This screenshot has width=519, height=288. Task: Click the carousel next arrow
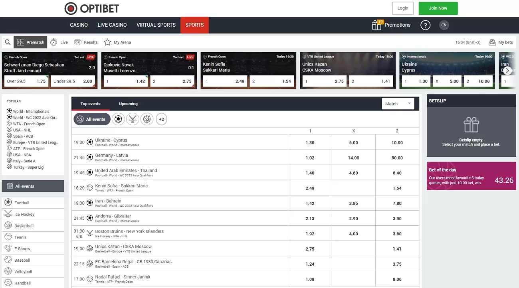[507, 71]
